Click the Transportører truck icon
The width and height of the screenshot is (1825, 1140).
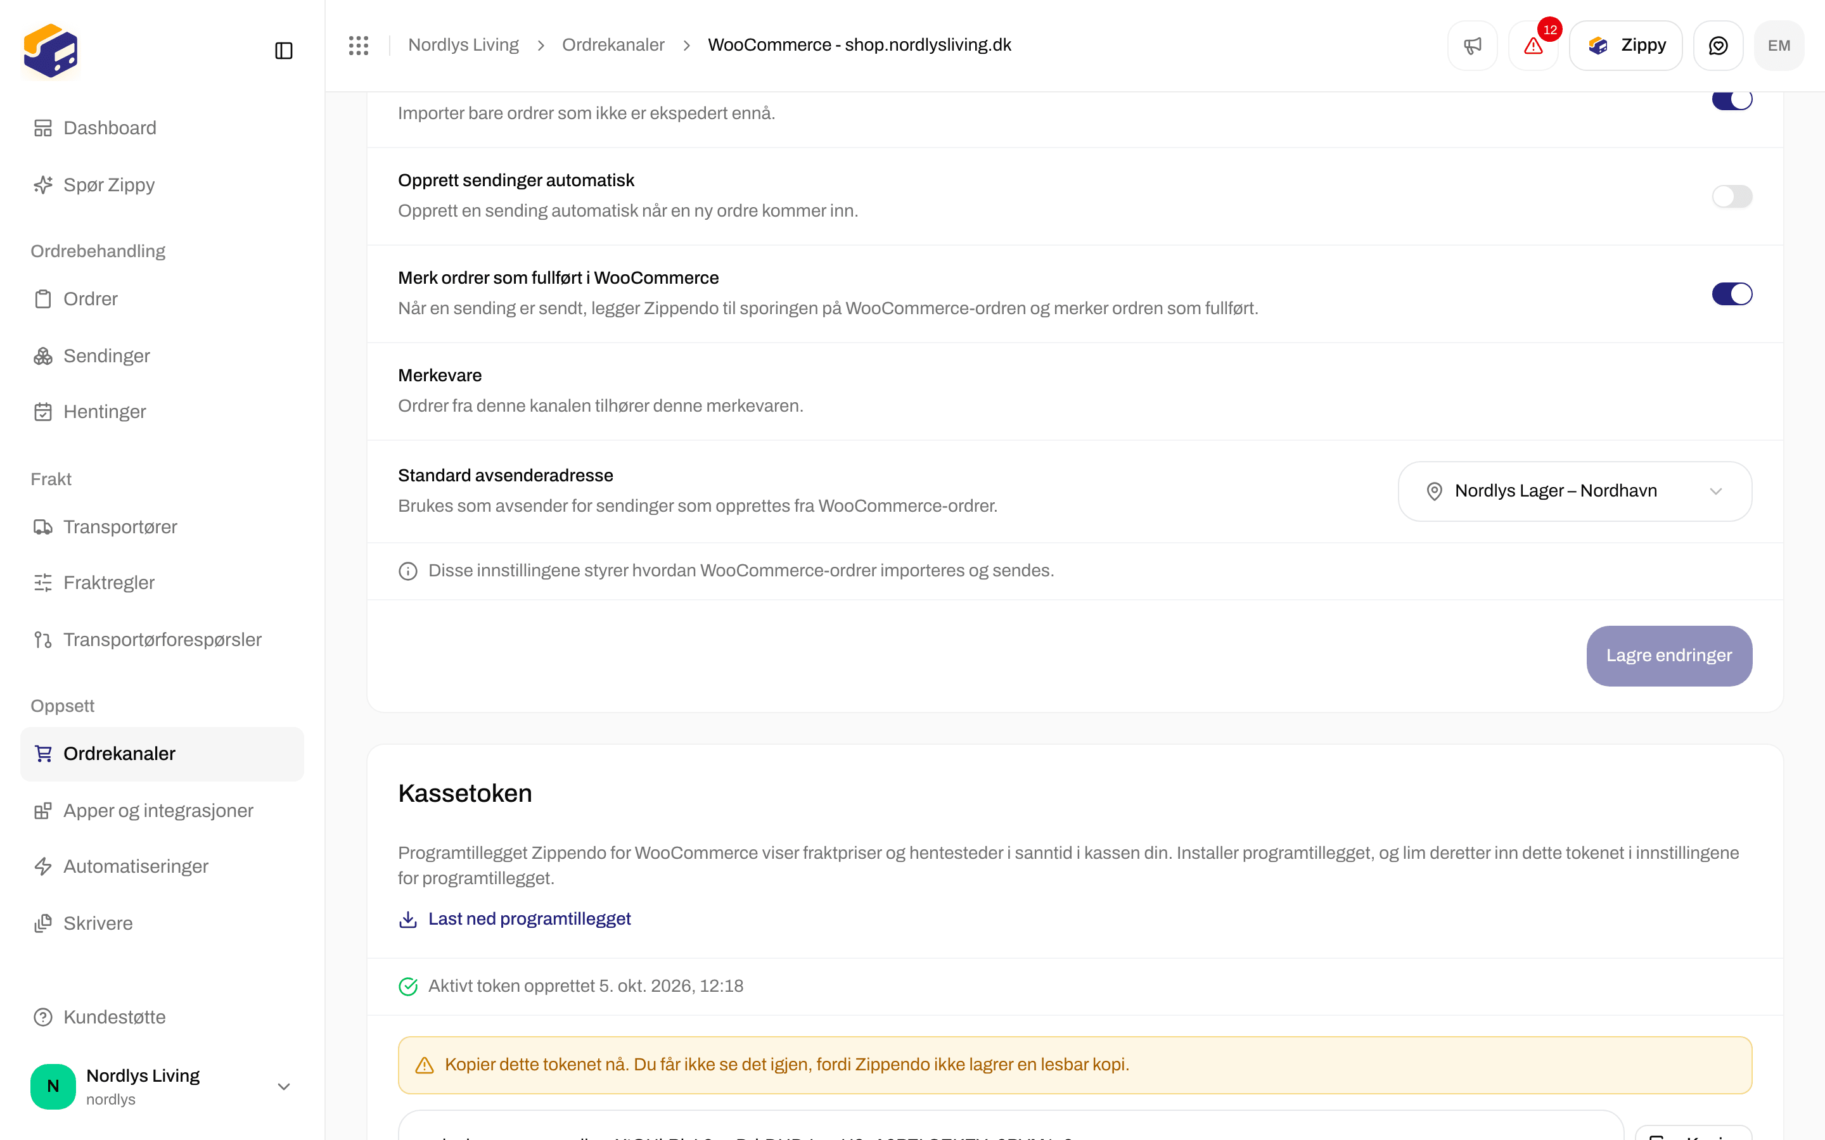click(43, 527)
